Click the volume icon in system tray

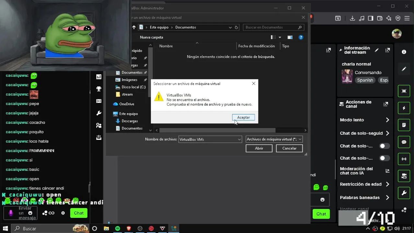[x=396, y=228]
